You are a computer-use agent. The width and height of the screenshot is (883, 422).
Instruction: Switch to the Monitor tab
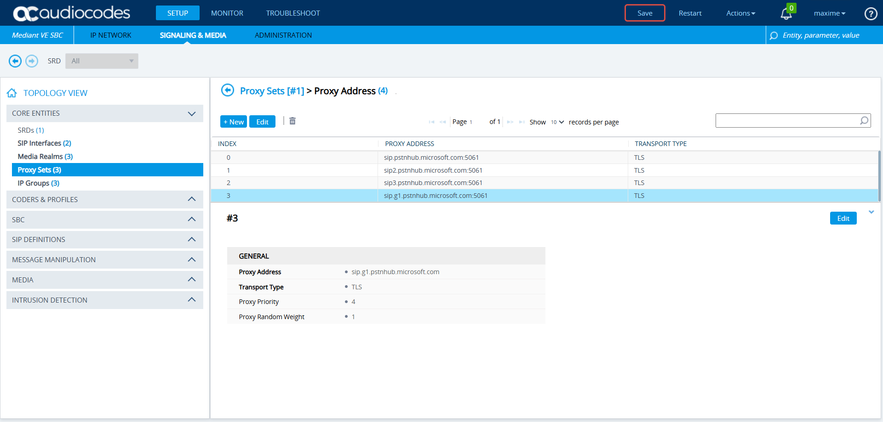point(227,13)
